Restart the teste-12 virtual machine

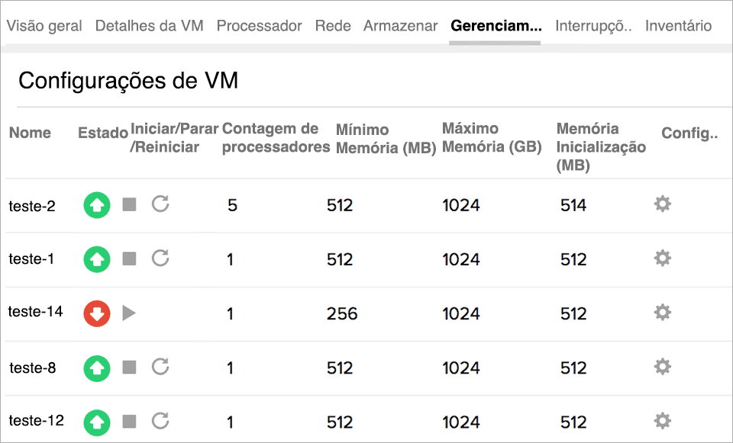(x=160, y=420)
